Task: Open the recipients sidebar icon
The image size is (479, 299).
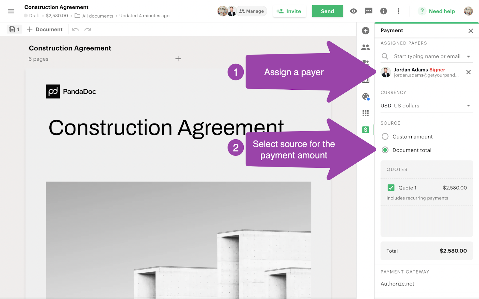Action: click(366, 47)
